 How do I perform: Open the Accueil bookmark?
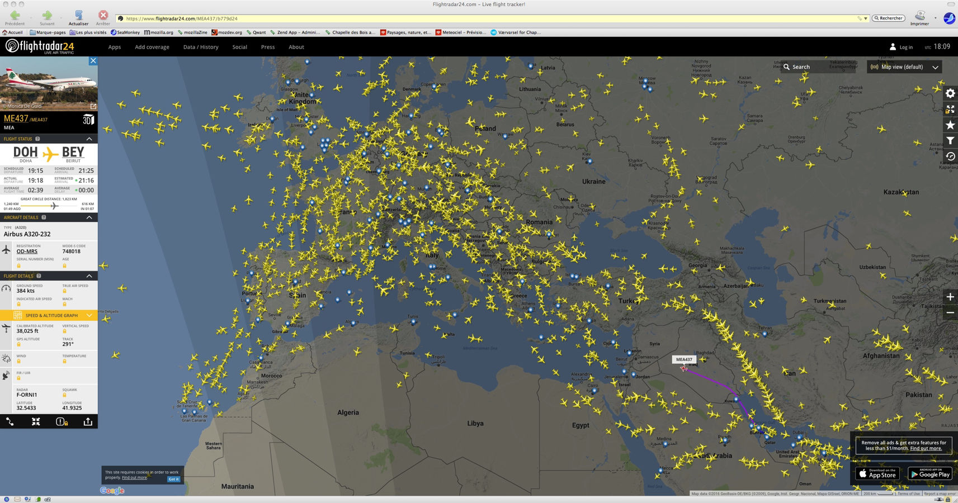(x=12, y=32)
